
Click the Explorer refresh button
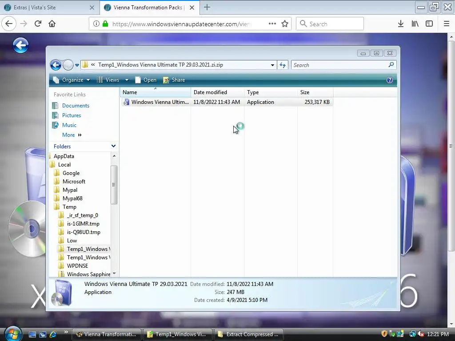283,65
